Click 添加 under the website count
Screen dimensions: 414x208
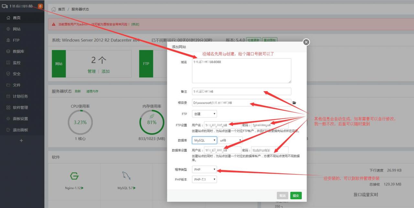tap(105, 71)
